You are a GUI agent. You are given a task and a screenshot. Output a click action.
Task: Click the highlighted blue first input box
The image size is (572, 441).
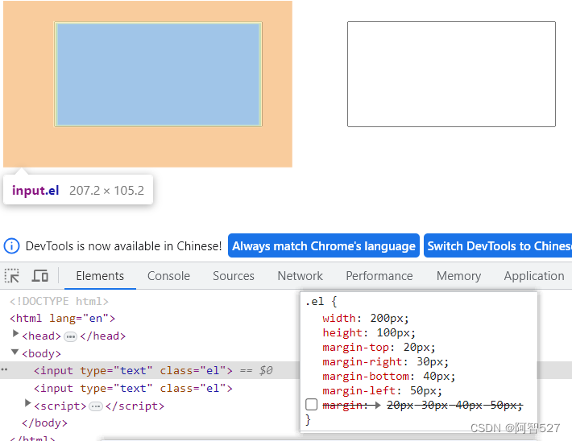click(158, 74)
